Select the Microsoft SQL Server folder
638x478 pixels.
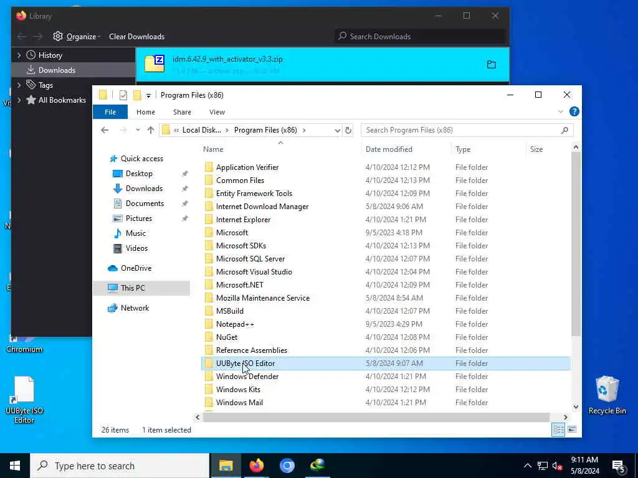[x=250, y=258]
